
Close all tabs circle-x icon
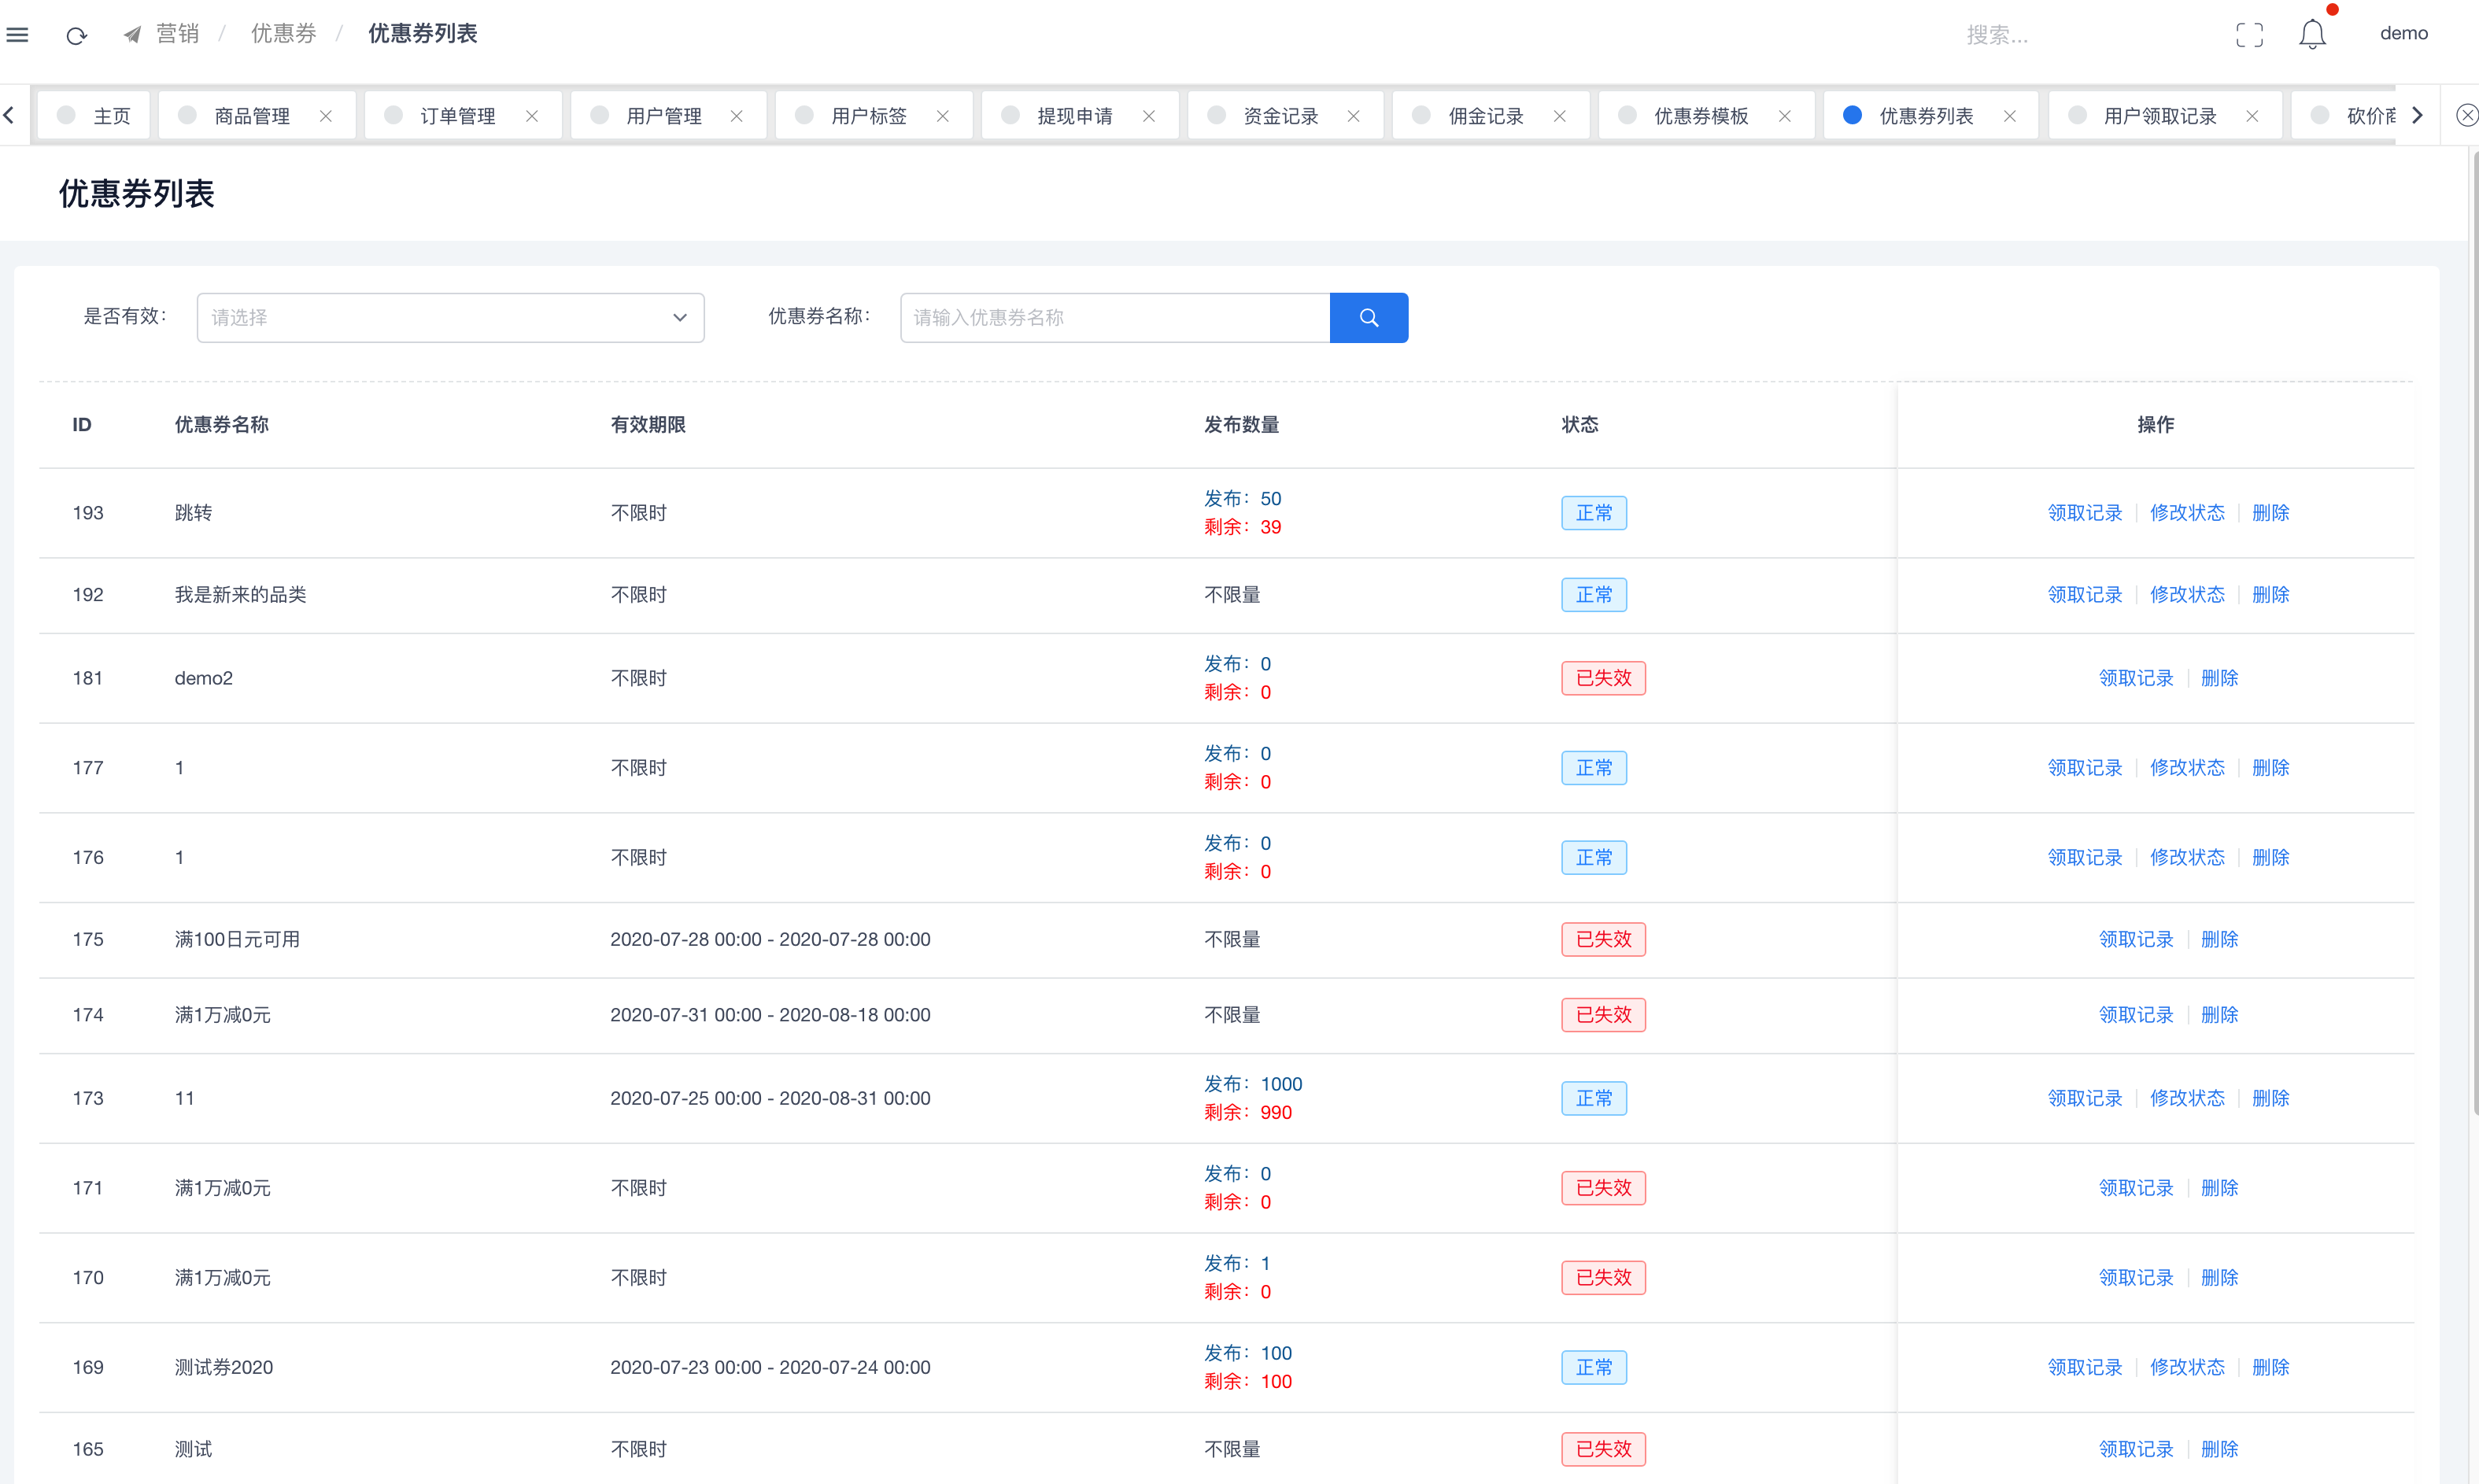[x=2467, y=116]
